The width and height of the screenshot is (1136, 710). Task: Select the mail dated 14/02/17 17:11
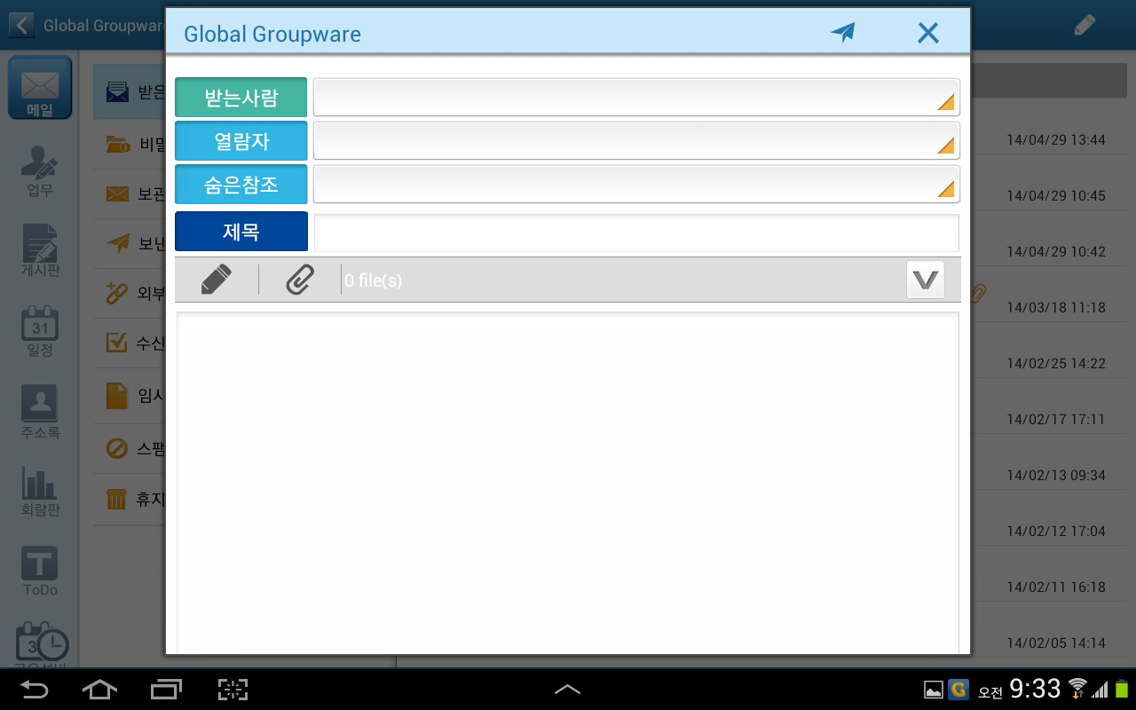(x=1055, y=419)
